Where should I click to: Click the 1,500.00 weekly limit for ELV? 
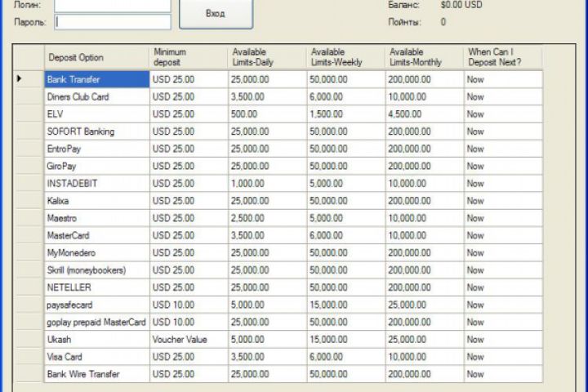[x=346, y=114]
